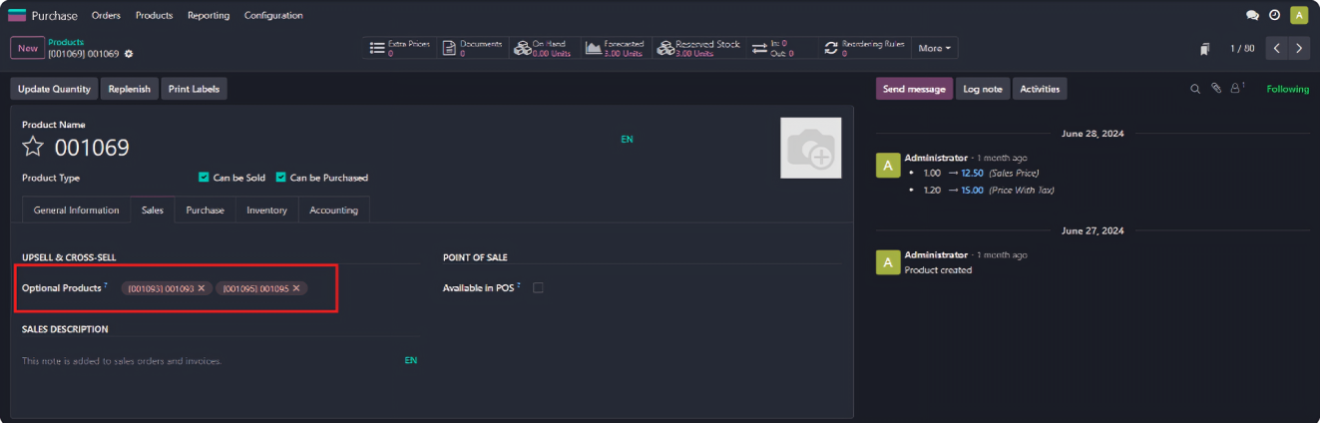
Task: Switch to the General Information tab
Action: [76, 211]
